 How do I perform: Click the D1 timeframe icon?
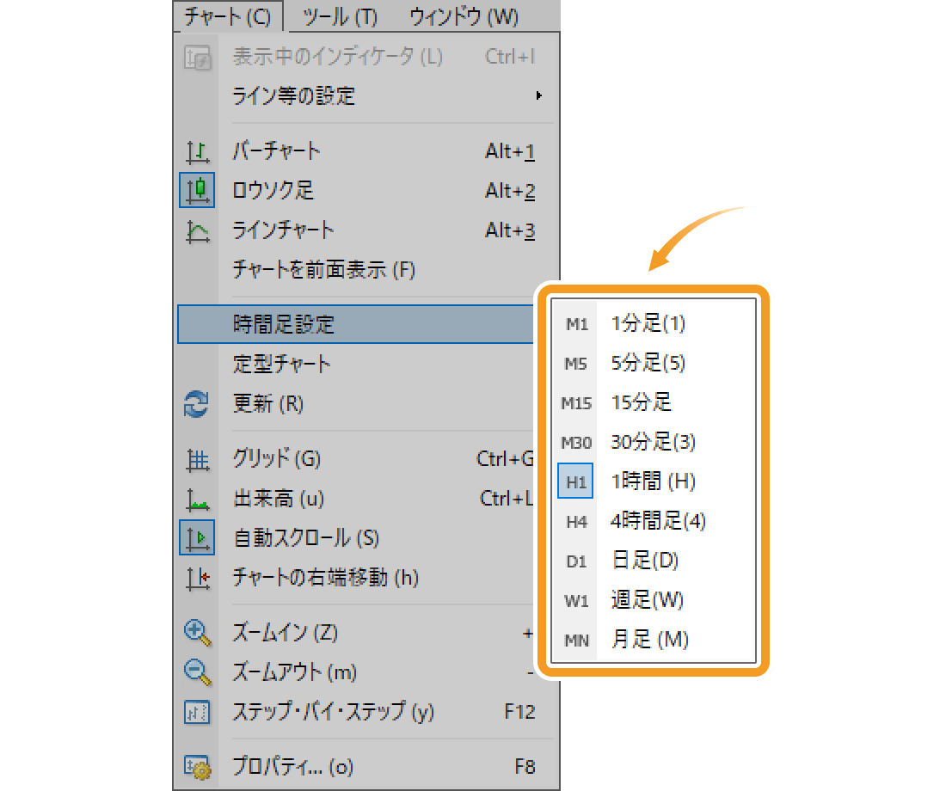[576, 561]
